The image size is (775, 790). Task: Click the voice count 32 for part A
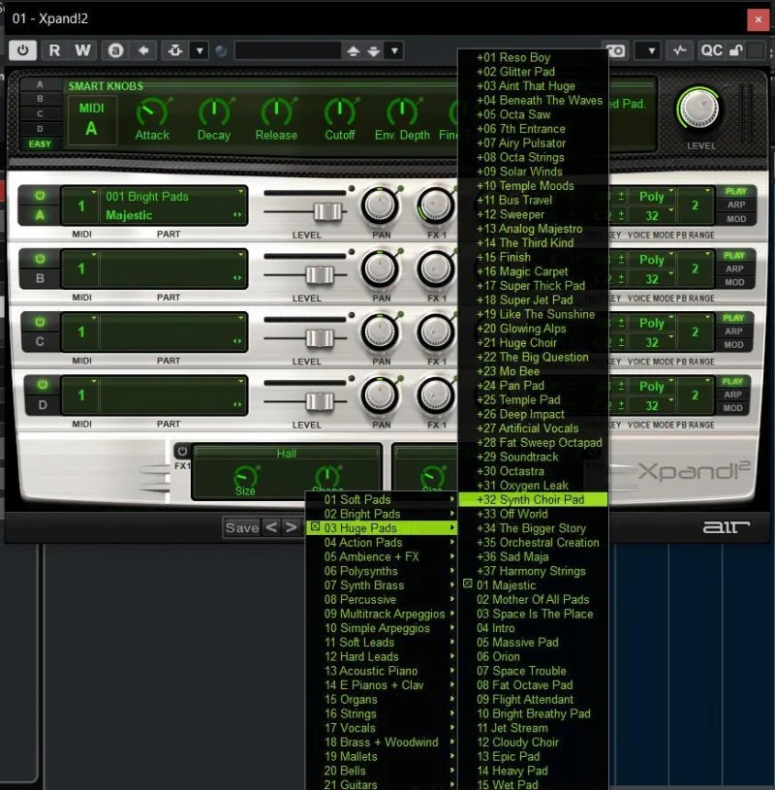(652, 215)
